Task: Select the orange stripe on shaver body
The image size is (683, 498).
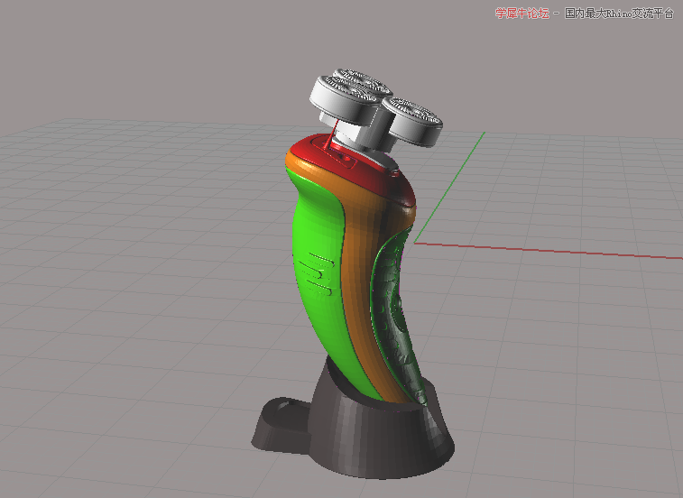Action: [x=358, y=279]
